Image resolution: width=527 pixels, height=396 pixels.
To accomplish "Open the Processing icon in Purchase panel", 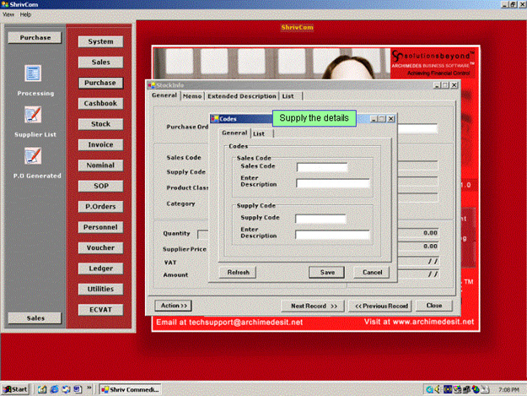I will 34,74.
